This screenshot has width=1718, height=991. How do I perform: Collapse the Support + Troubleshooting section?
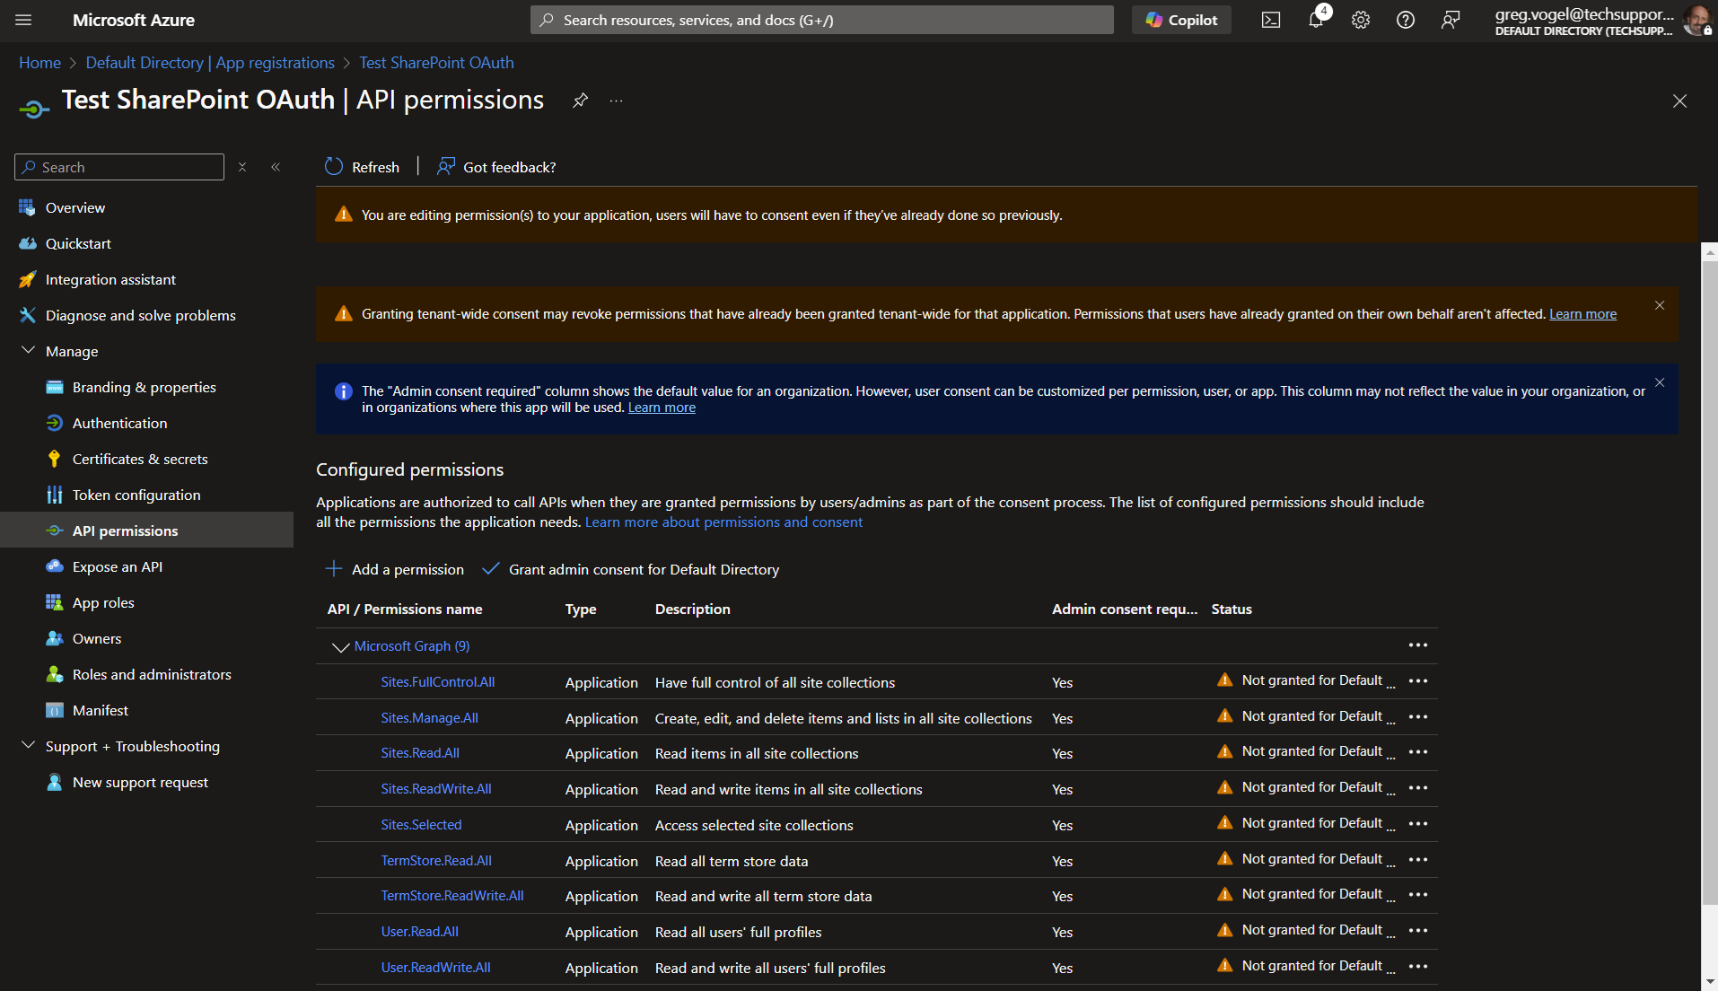coord(28,746)
